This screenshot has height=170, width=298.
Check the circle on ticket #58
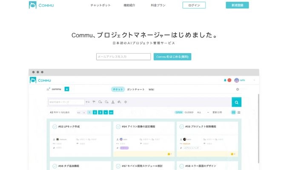point(182,166)
